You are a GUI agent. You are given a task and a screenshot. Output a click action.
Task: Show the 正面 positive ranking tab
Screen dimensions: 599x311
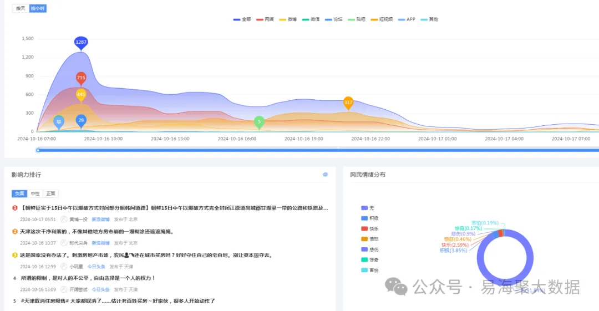pyautogui.click(x=51, y=193)
